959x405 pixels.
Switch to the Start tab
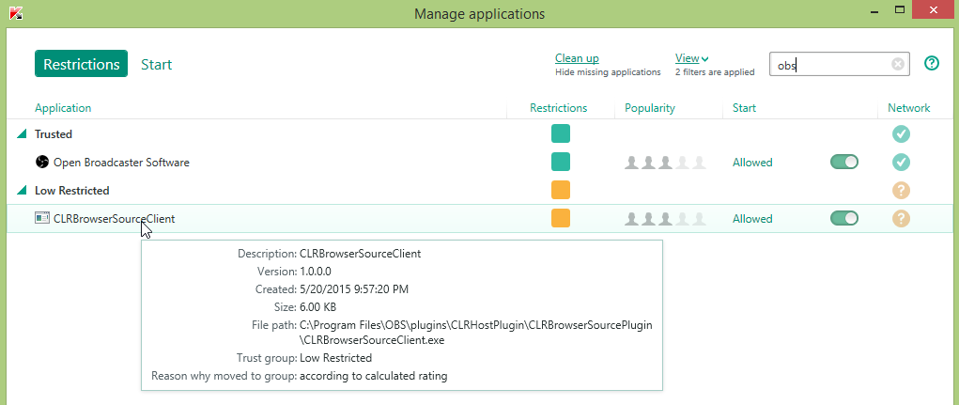click(157, 64)
